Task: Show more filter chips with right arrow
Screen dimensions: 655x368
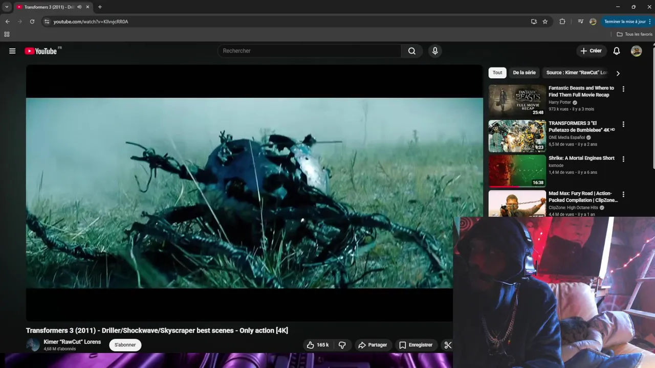Action: coord(618,73)
